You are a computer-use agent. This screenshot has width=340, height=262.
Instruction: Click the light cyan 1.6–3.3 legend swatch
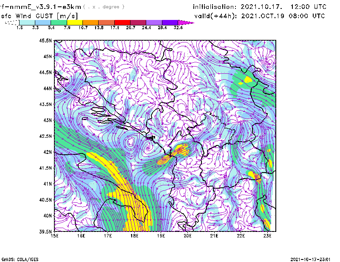pyautogui.click(x=27, y=22)
